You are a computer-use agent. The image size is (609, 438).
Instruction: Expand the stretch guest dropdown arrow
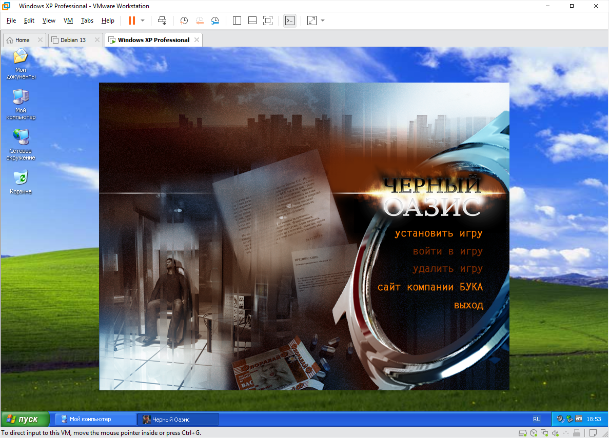(323, 21)
